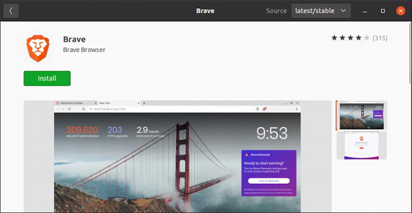The height and width of the screenshot is (213, 412).
Task: Click the bold 'Brave' app name heading
Action: pos(75,39)
